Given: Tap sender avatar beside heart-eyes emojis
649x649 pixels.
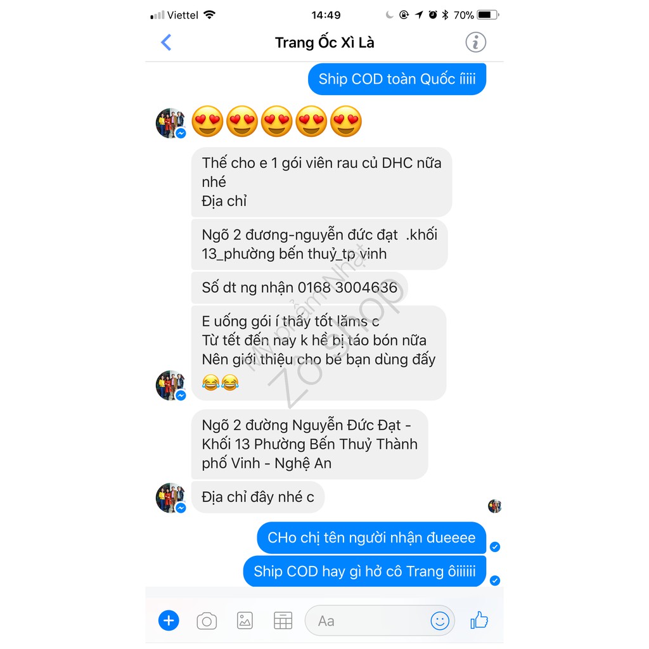Looking at the screenshot, I should 170,123.
